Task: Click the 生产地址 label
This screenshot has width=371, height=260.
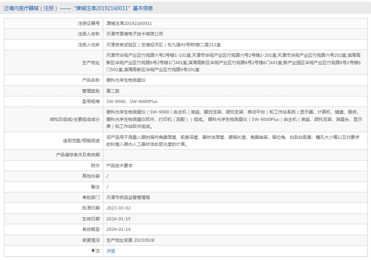Action: 91,63
